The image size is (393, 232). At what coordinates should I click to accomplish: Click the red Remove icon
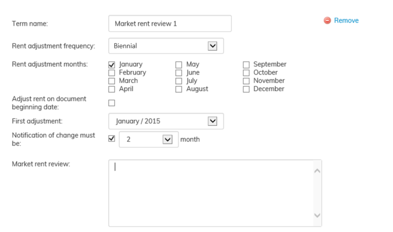(x=327, y=21)
